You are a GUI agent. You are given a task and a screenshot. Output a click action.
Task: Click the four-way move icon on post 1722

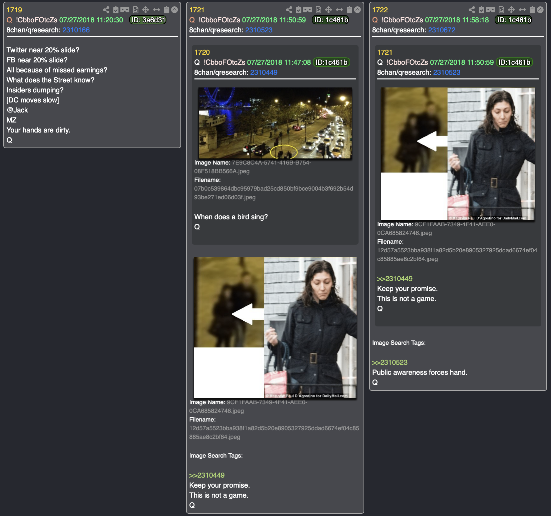coord(511,10)
